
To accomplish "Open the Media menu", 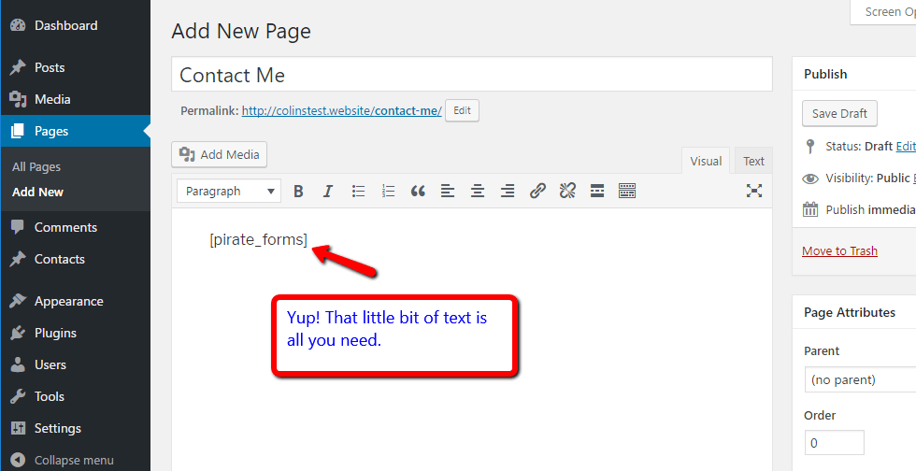I will pos(76,99).
